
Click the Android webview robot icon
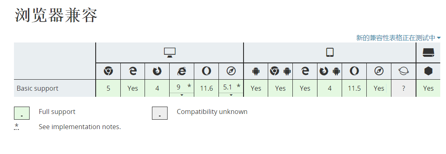pyautogui.click(x=256, y=71)
